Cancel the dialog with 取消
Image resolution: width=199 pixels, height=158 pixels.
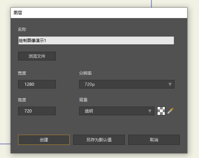(x=154, y=140)
